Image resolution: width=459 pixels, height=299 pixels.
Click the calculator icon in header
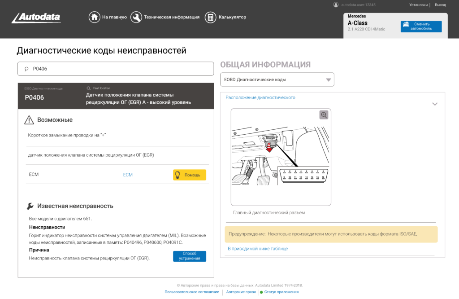(210, 18)
